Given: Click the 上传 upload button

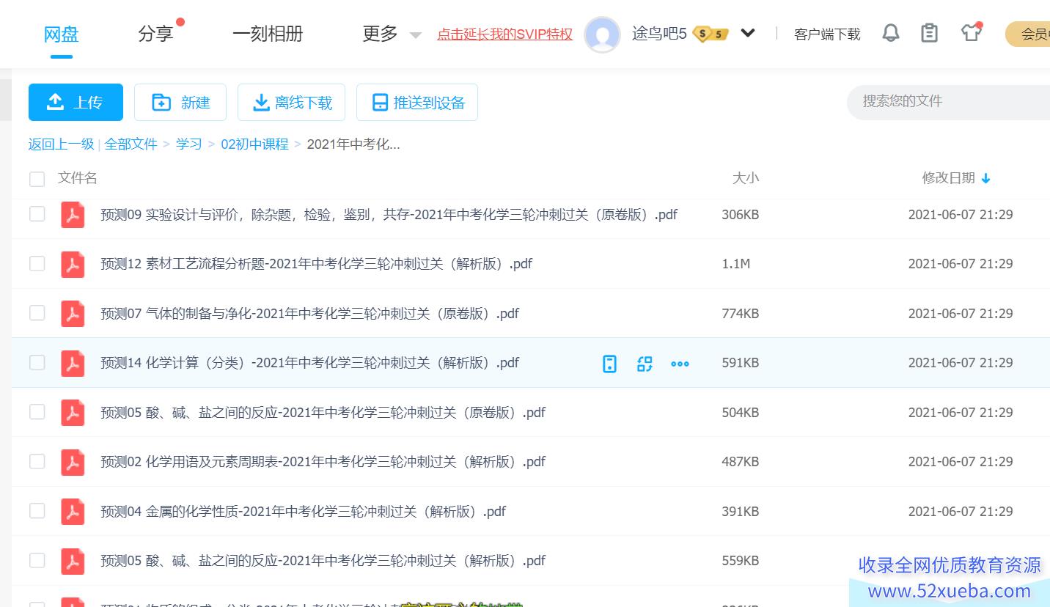Looking at the screenshot, I should [76, 102].
